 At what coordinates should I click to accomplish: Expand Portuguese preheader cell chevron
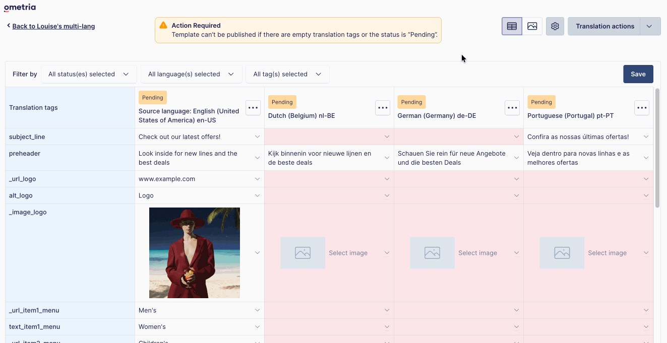(x=646, y=158)
